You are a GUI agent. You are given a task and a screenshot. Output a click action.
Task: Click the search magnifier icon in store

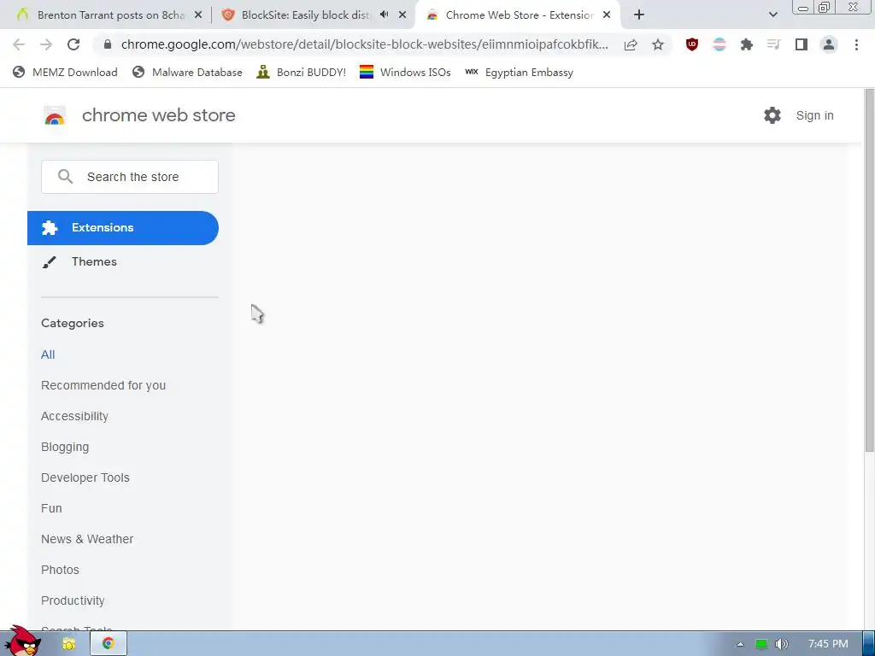coord(65,177)
